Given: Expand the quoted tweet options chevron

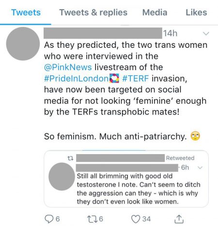Looking at the screenshot, I should click(x=200, y=168).
